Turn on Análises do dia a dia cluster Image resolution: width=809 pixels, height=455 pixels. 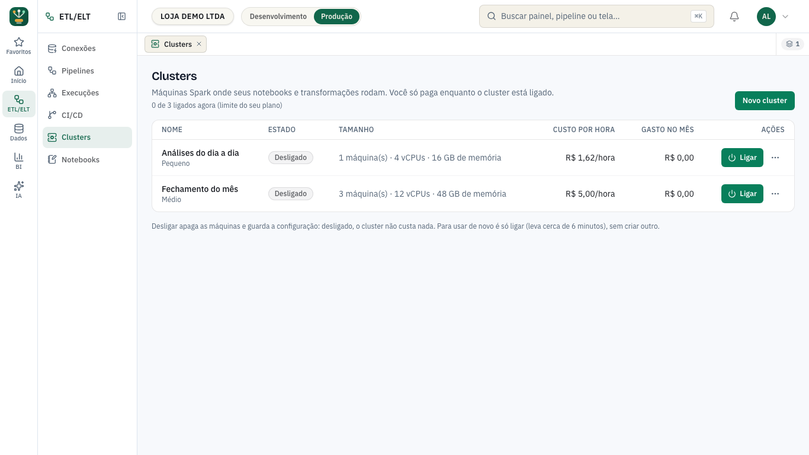point(742,158)
